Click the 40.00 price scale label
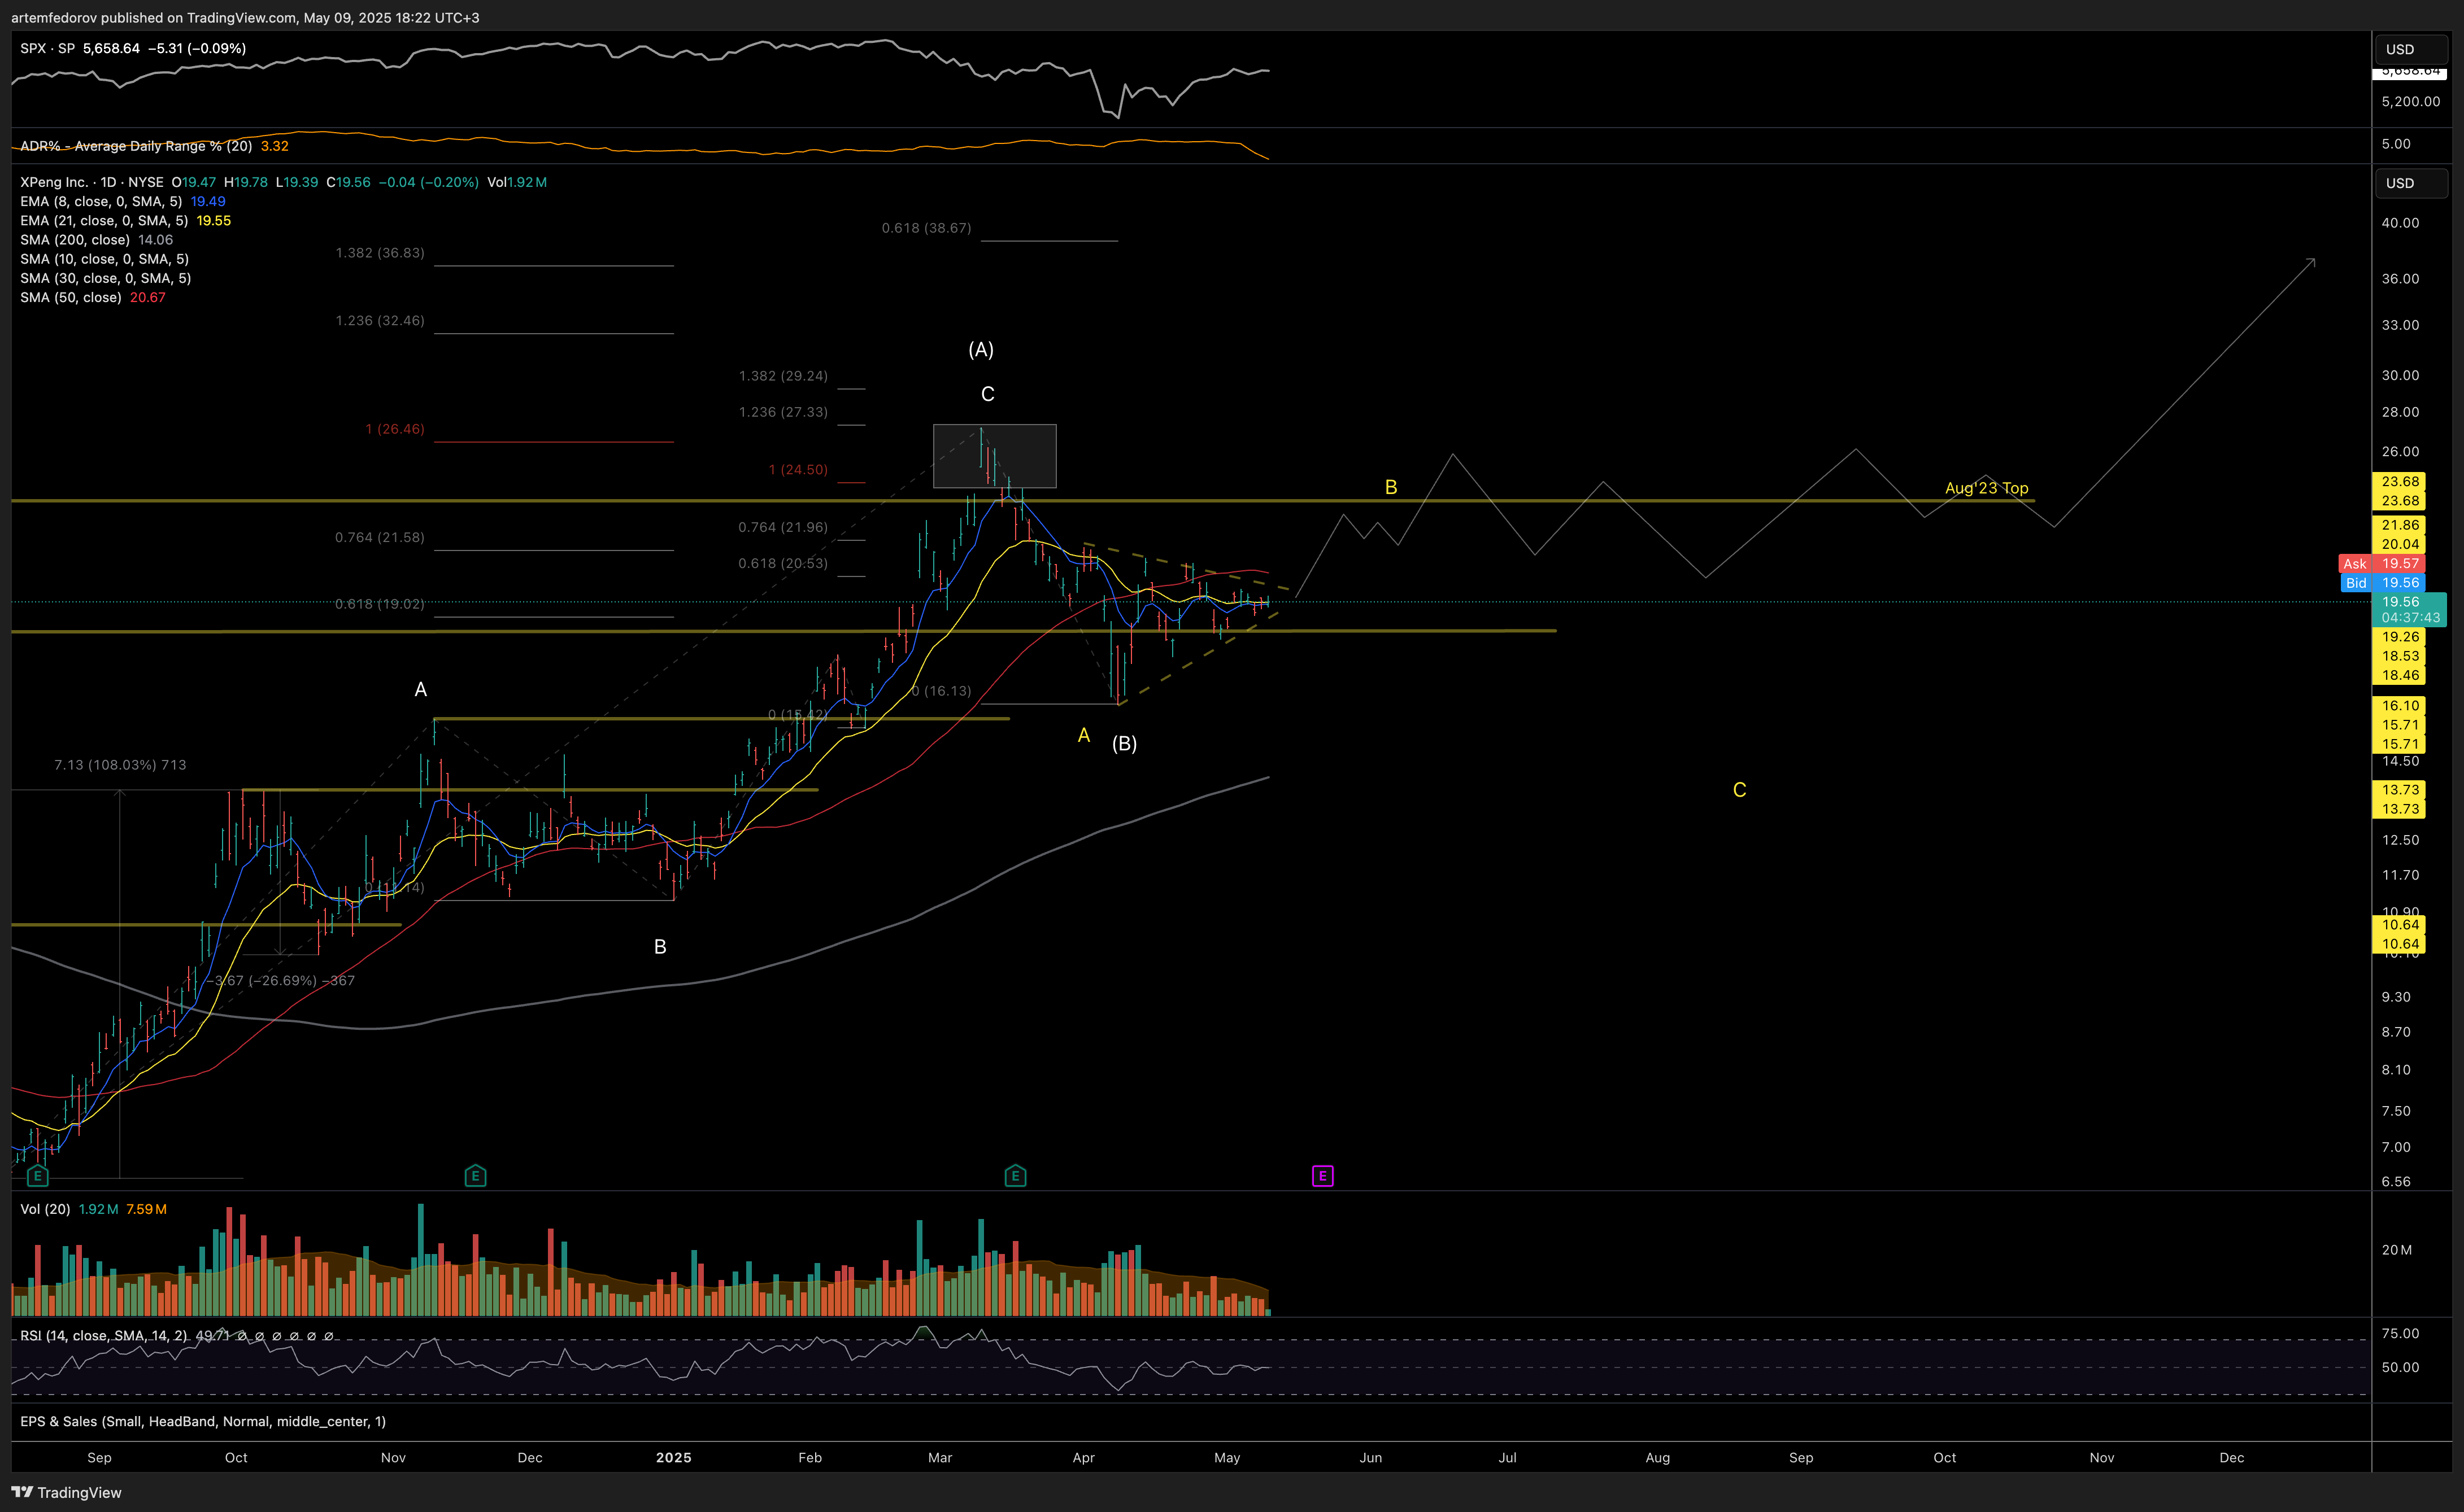Viewport: 2464px width, 1512px height. pyautogui.click(x=2400, y=223)
